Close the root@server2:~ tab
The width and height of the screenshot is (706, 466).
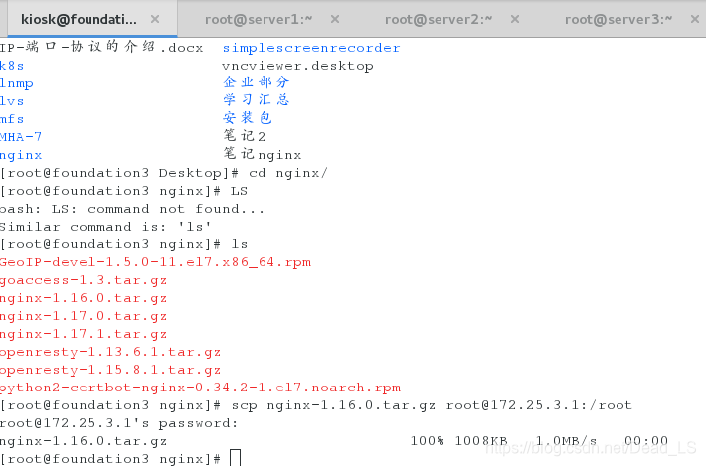515,19
